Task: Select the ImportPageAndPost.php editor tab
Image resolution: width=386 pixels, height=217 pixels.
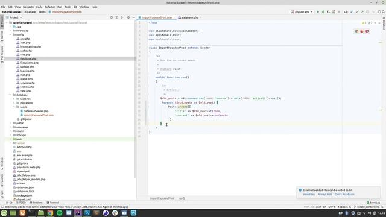Action: pyautogui.click(x=157, y=17)
